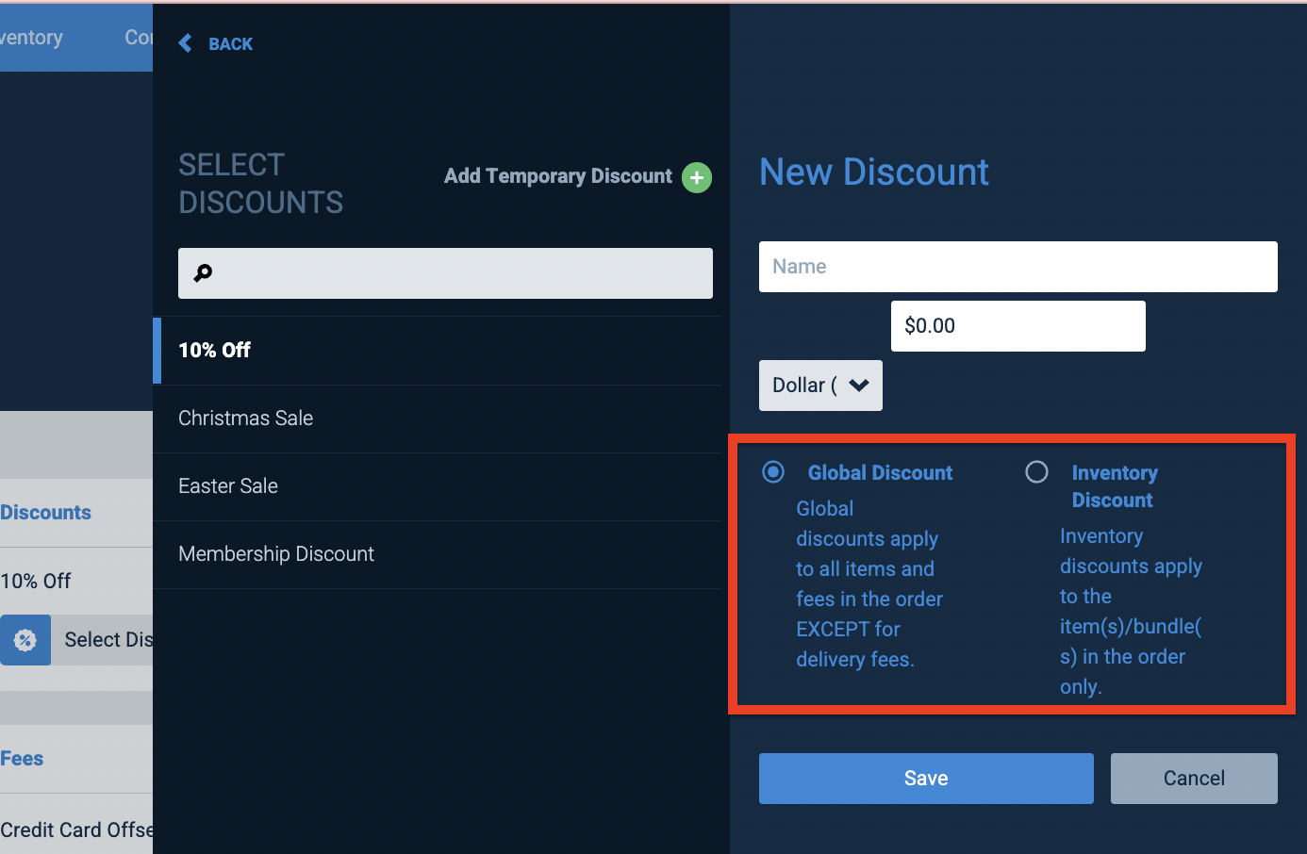Choose the Easter Sale discount

227,485
